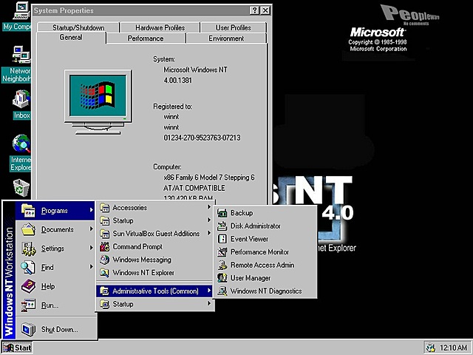Image resolution: width=473 pixels, height=355 pixels.
Task: Open the Network Neighborhood desktop icon
Action: pyautogui.click(x=21, y=54)
